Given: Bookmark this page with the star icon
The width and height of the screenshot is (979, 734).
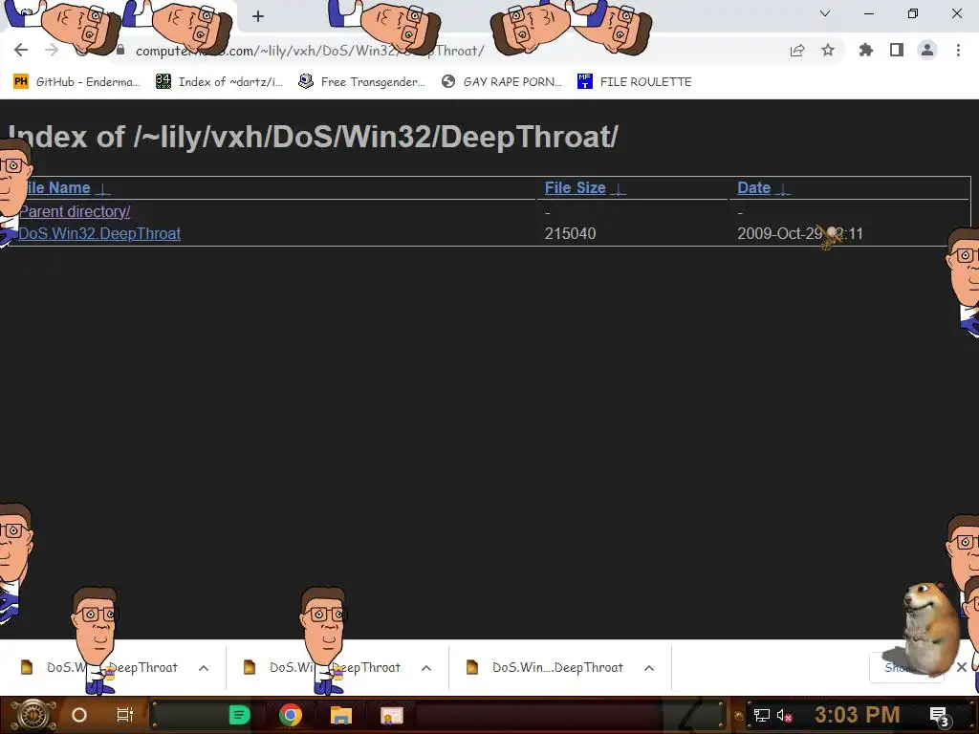Looking at the screenshot, I should [828, 50].
